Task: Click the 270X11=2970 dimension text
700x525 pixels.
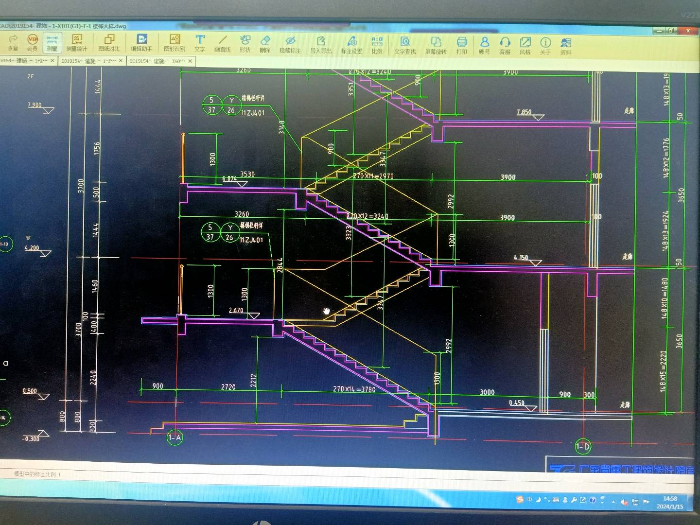Action: [373, 176]
